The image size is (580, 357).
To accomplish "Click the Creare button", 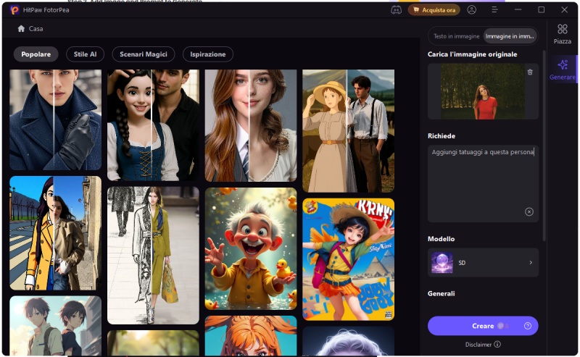I will coord(483,326).
